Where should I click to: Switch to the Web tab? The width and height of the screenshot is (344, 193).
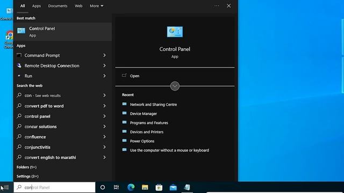pyautogui.click(x=78, y=6)
